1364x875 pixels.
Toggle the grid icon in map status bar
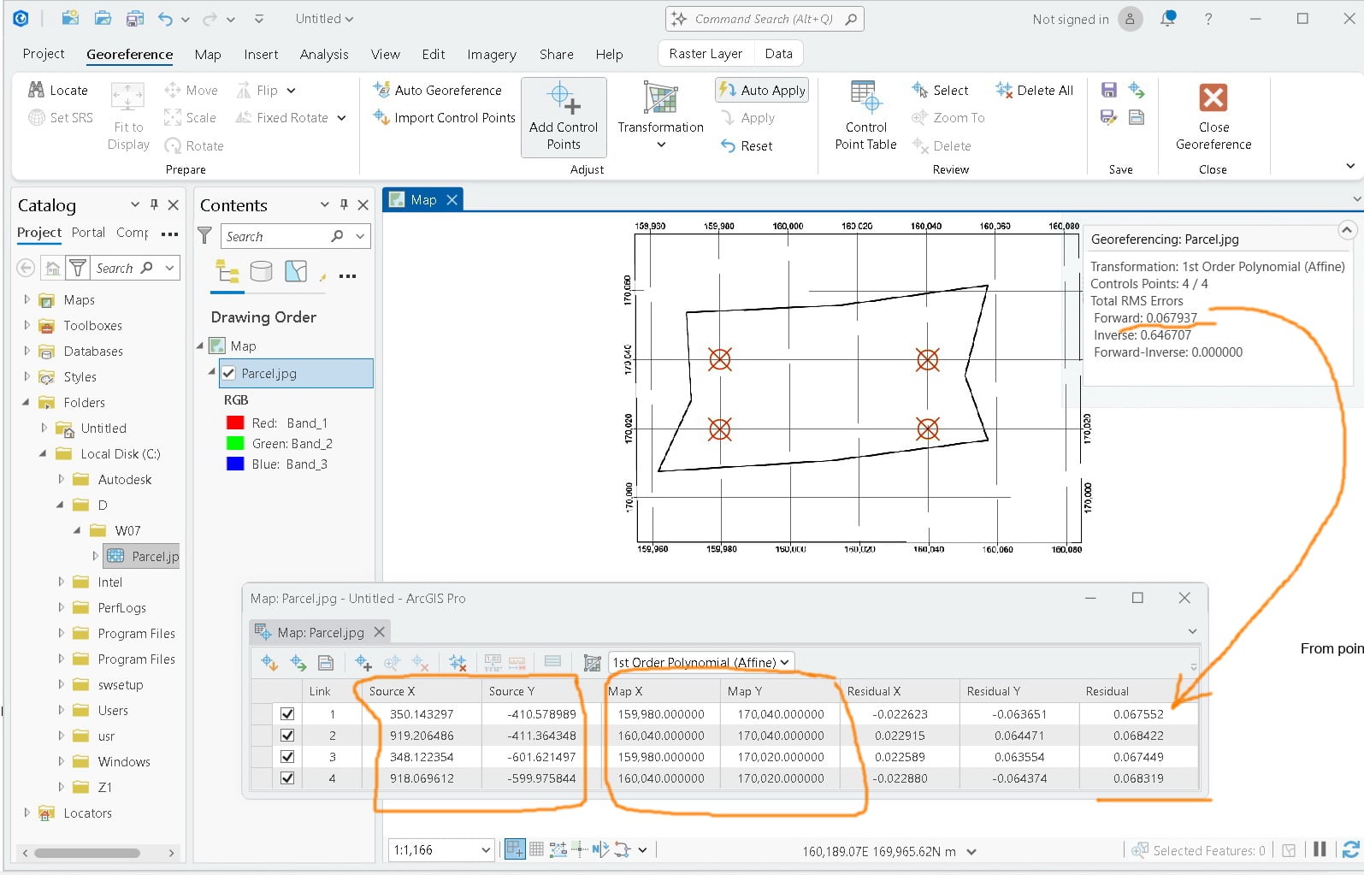[x=536, y=849]
